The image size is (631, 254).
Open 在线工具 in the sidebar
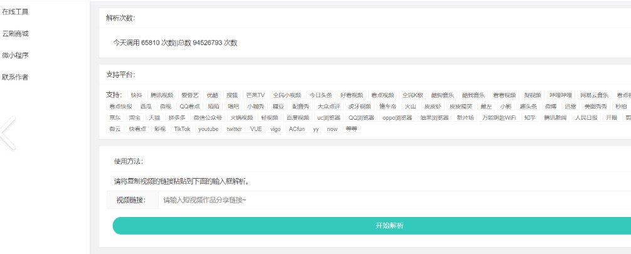(15, 12)
